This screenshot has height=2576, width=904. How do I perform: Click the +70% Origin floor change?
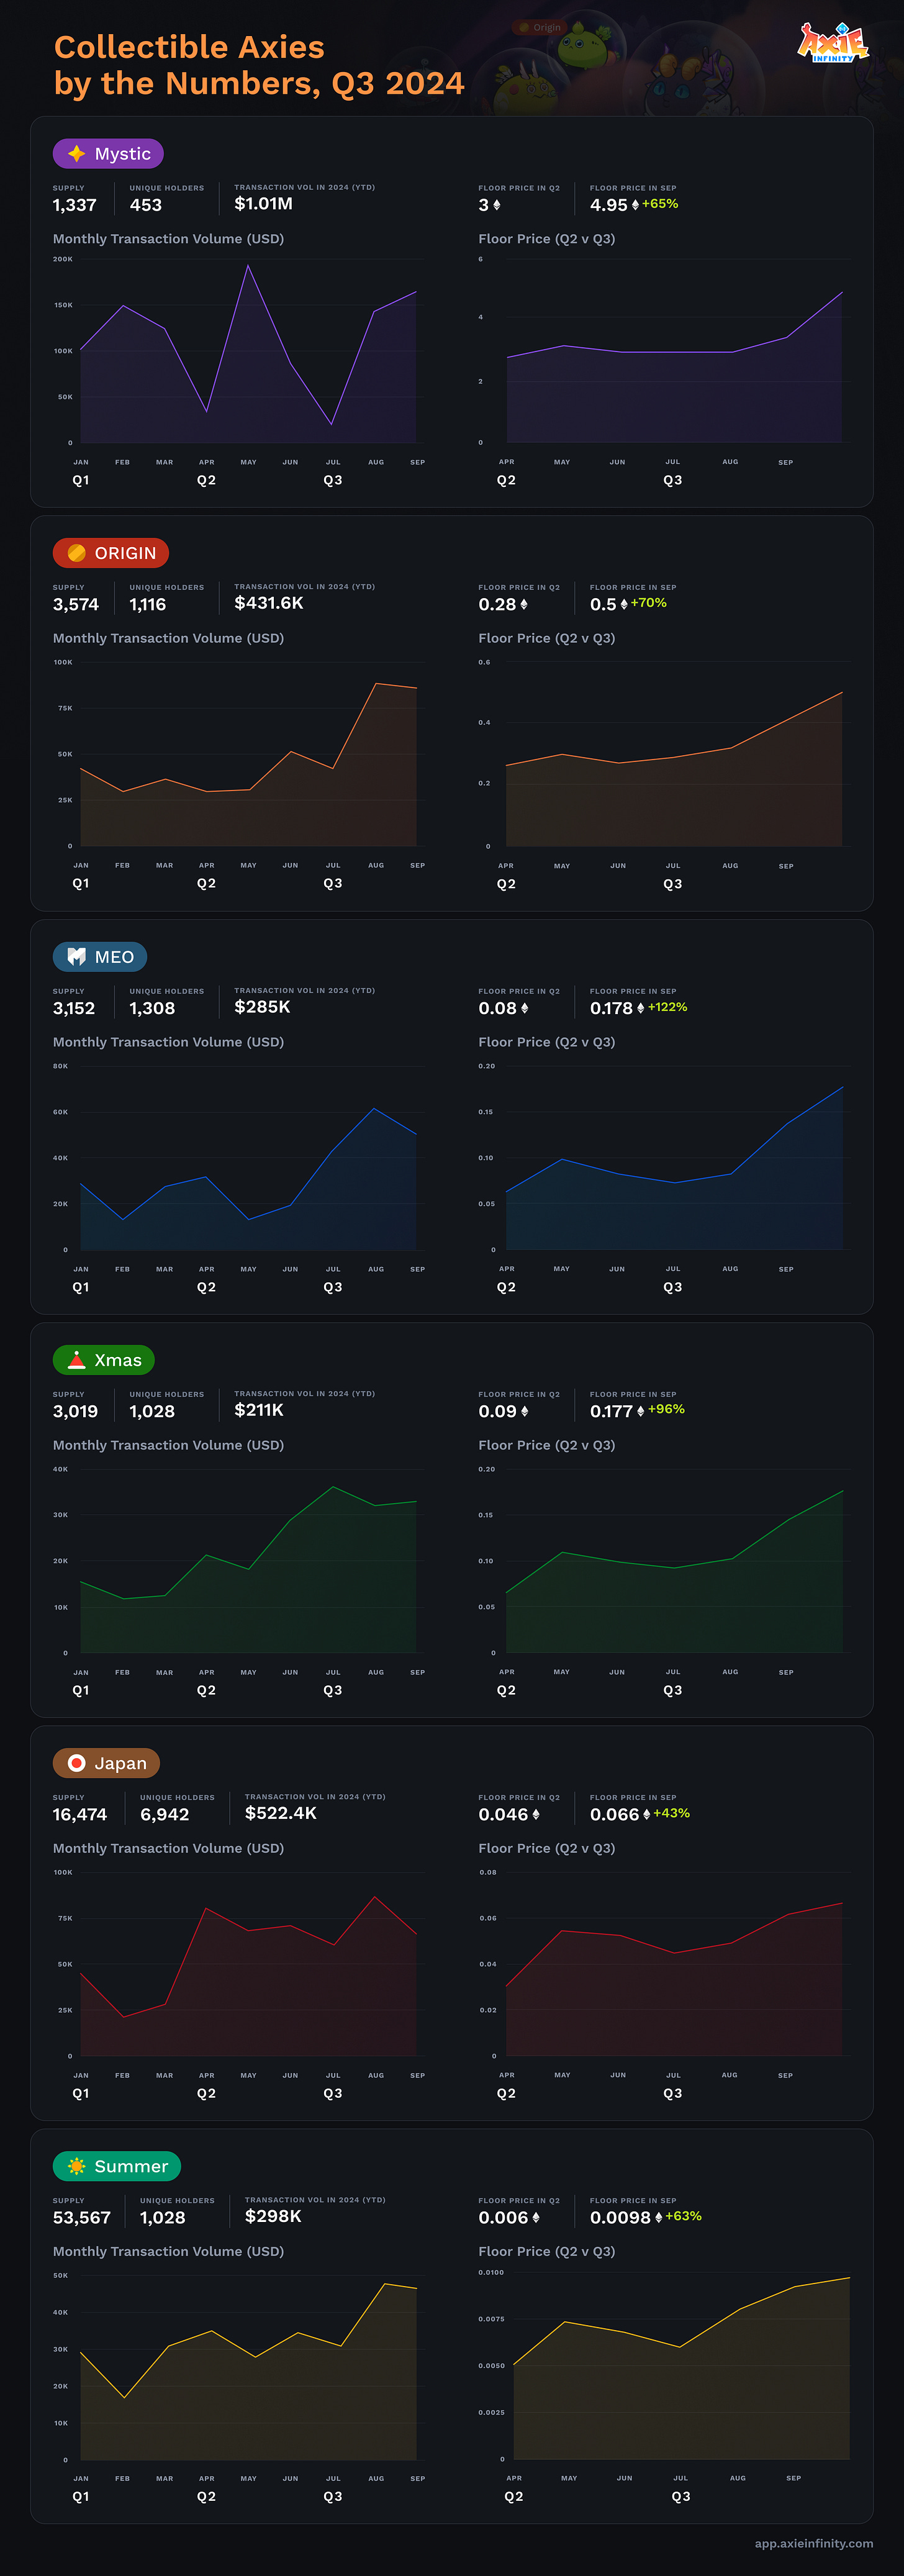pos(649,603)
